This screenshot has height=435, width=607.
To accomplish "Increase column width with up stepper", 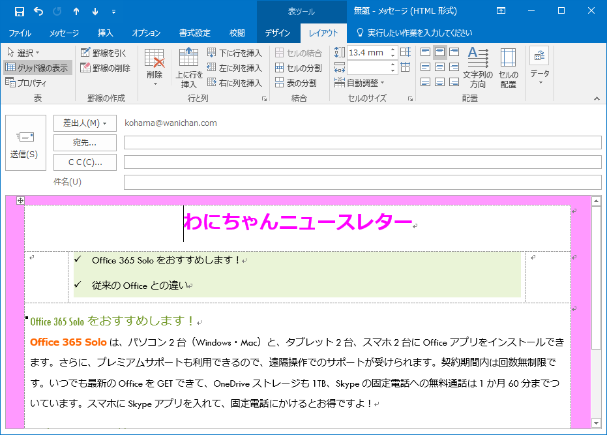I will [392, 65].
